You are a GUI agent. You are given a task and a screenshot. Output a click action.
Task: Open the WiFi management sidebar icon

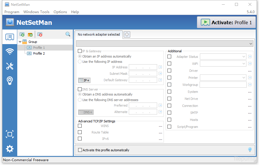pos(10,52)
